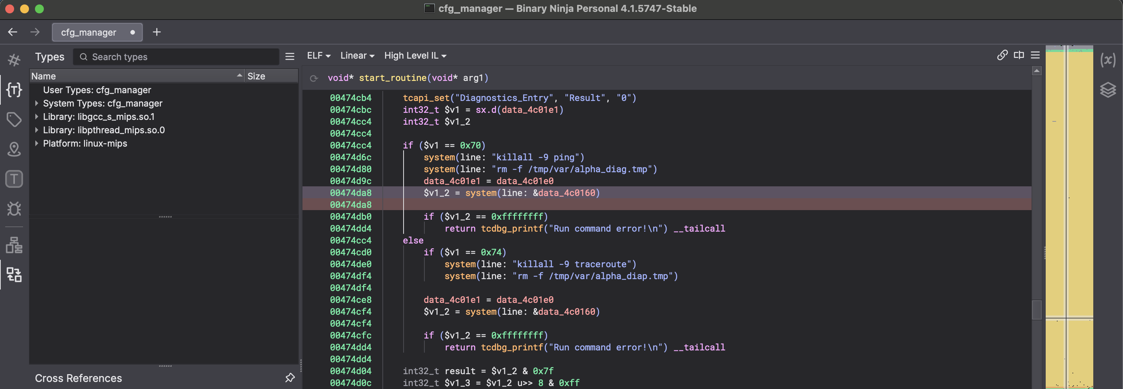Open the High Level IL dropdown
This screenshot has height=389, width=1123.
pos(415,56)
